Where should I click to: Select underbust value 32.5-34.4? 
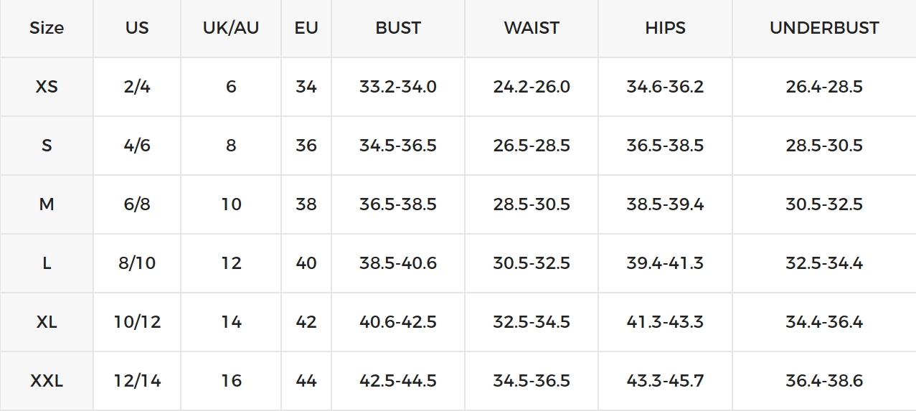pos(824,263)
